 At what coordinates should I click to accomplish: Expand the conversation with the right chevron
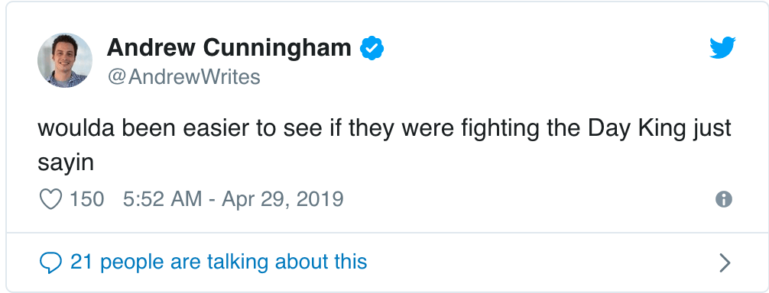coord(725,262)
